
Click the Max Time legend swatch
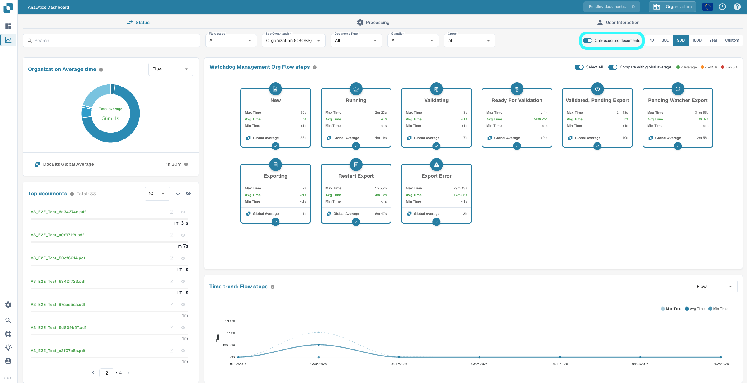(663, 309)
